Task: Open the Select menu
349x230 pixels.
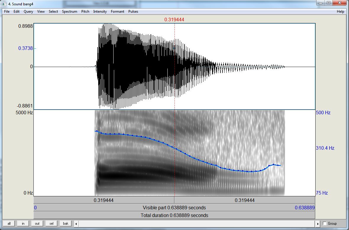Action: (54, 12)
